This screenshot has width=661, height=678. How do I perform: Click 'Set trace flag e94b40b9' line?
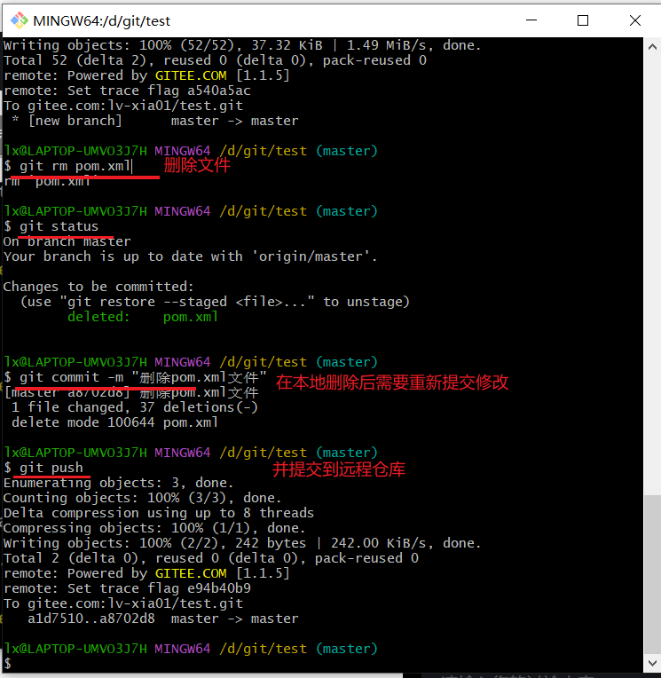tap(127, 588)
